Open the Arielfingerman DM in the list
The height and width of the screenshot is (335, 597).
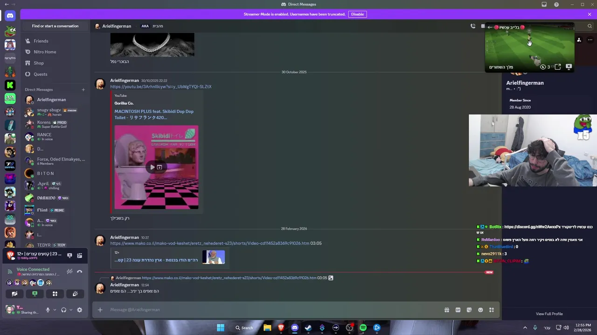point(55,100)
